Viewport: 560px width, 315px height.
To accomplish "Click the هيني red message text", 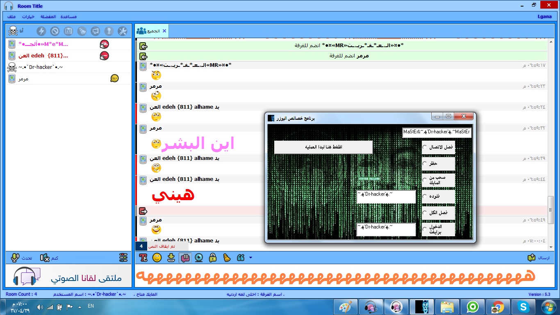I will click(173, 194).
